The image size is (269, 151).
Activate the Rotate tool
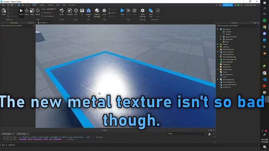pos(37,12)
